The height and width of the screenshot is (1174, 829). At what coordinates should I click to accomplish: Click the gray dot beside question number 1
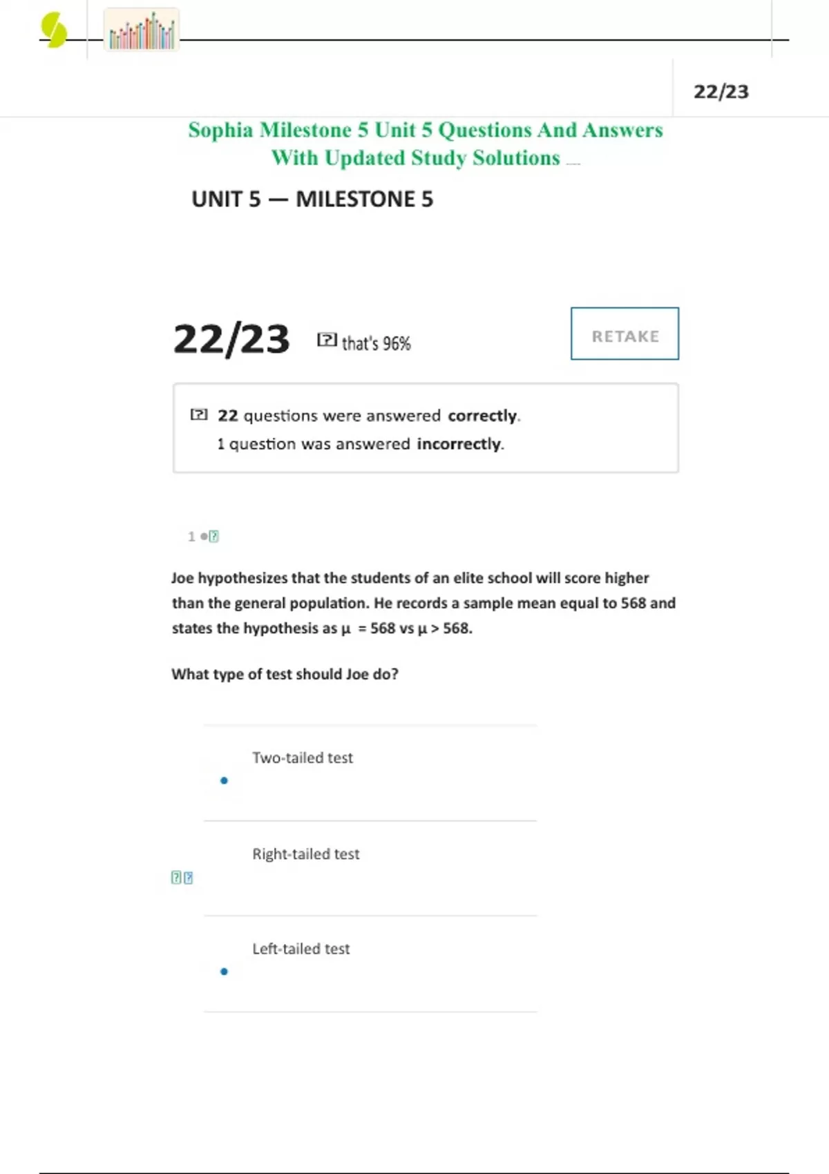203,537
